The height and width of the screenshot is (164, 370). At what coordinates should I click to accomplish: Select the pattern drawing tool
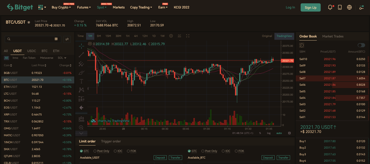click(x=81, y=90)
